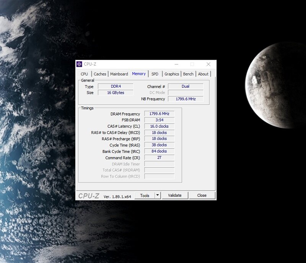Expand the Tools dropdown arrow
The width and height of the screenshot is (306, 263).
coord(158,195)
